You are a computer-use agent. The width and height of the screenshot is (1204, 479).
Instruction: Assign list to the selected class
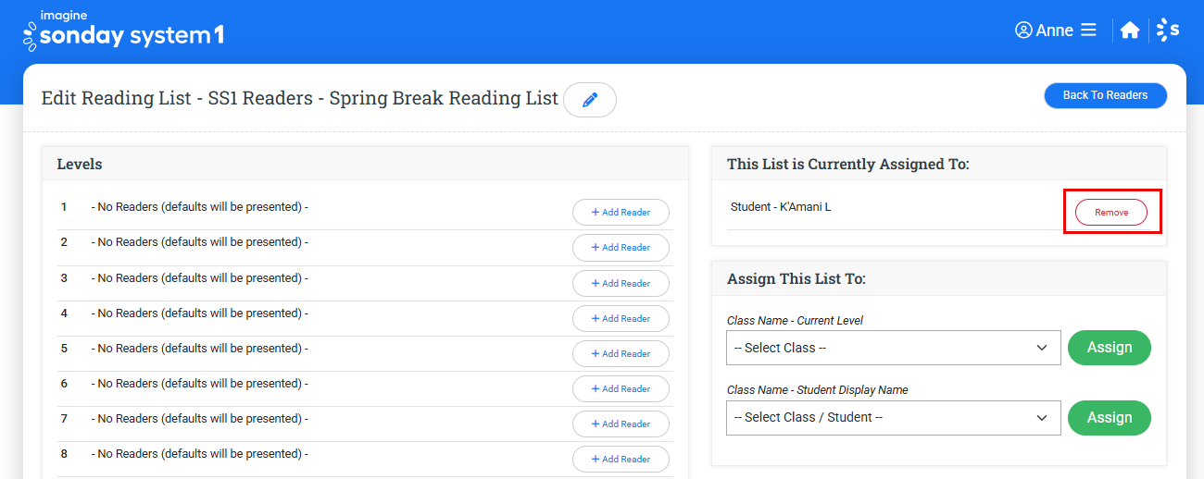[1109, 348]
